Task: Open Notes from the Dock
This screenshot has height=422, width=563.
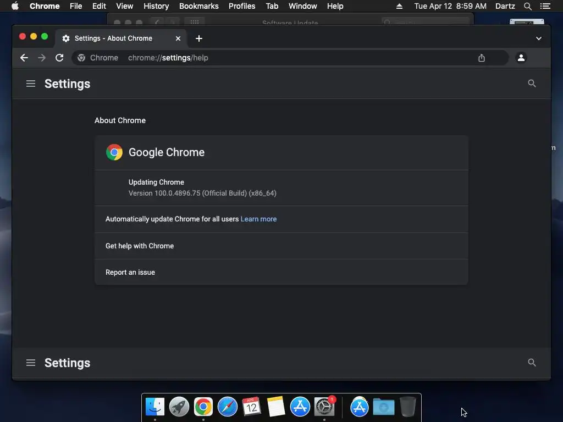Action: pos(276,407)
